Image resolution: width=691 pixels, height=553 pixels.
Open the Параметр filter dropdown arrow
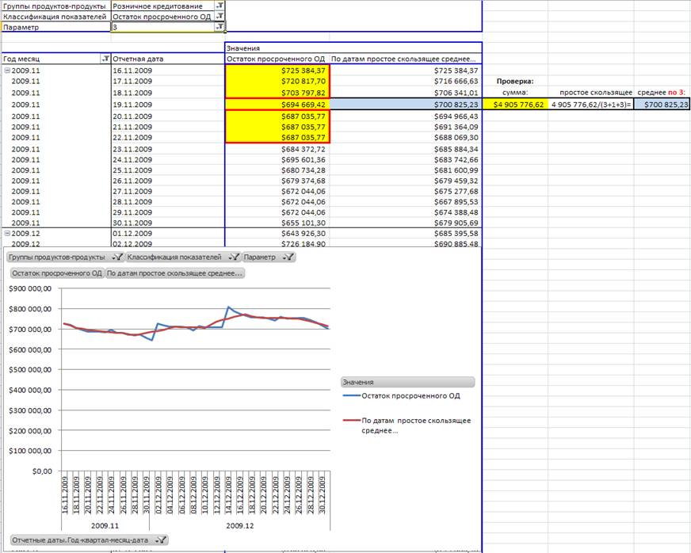click(220, 27)
